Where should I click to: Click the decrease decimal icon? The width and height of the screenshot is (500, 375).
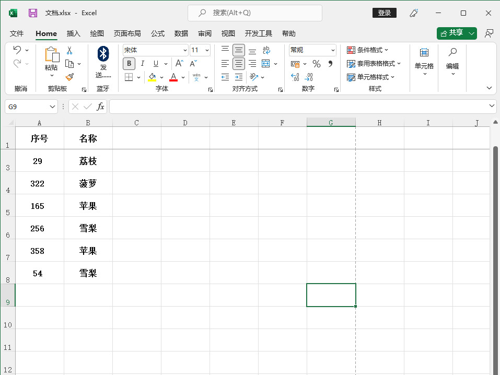click(x=309, y=77)
